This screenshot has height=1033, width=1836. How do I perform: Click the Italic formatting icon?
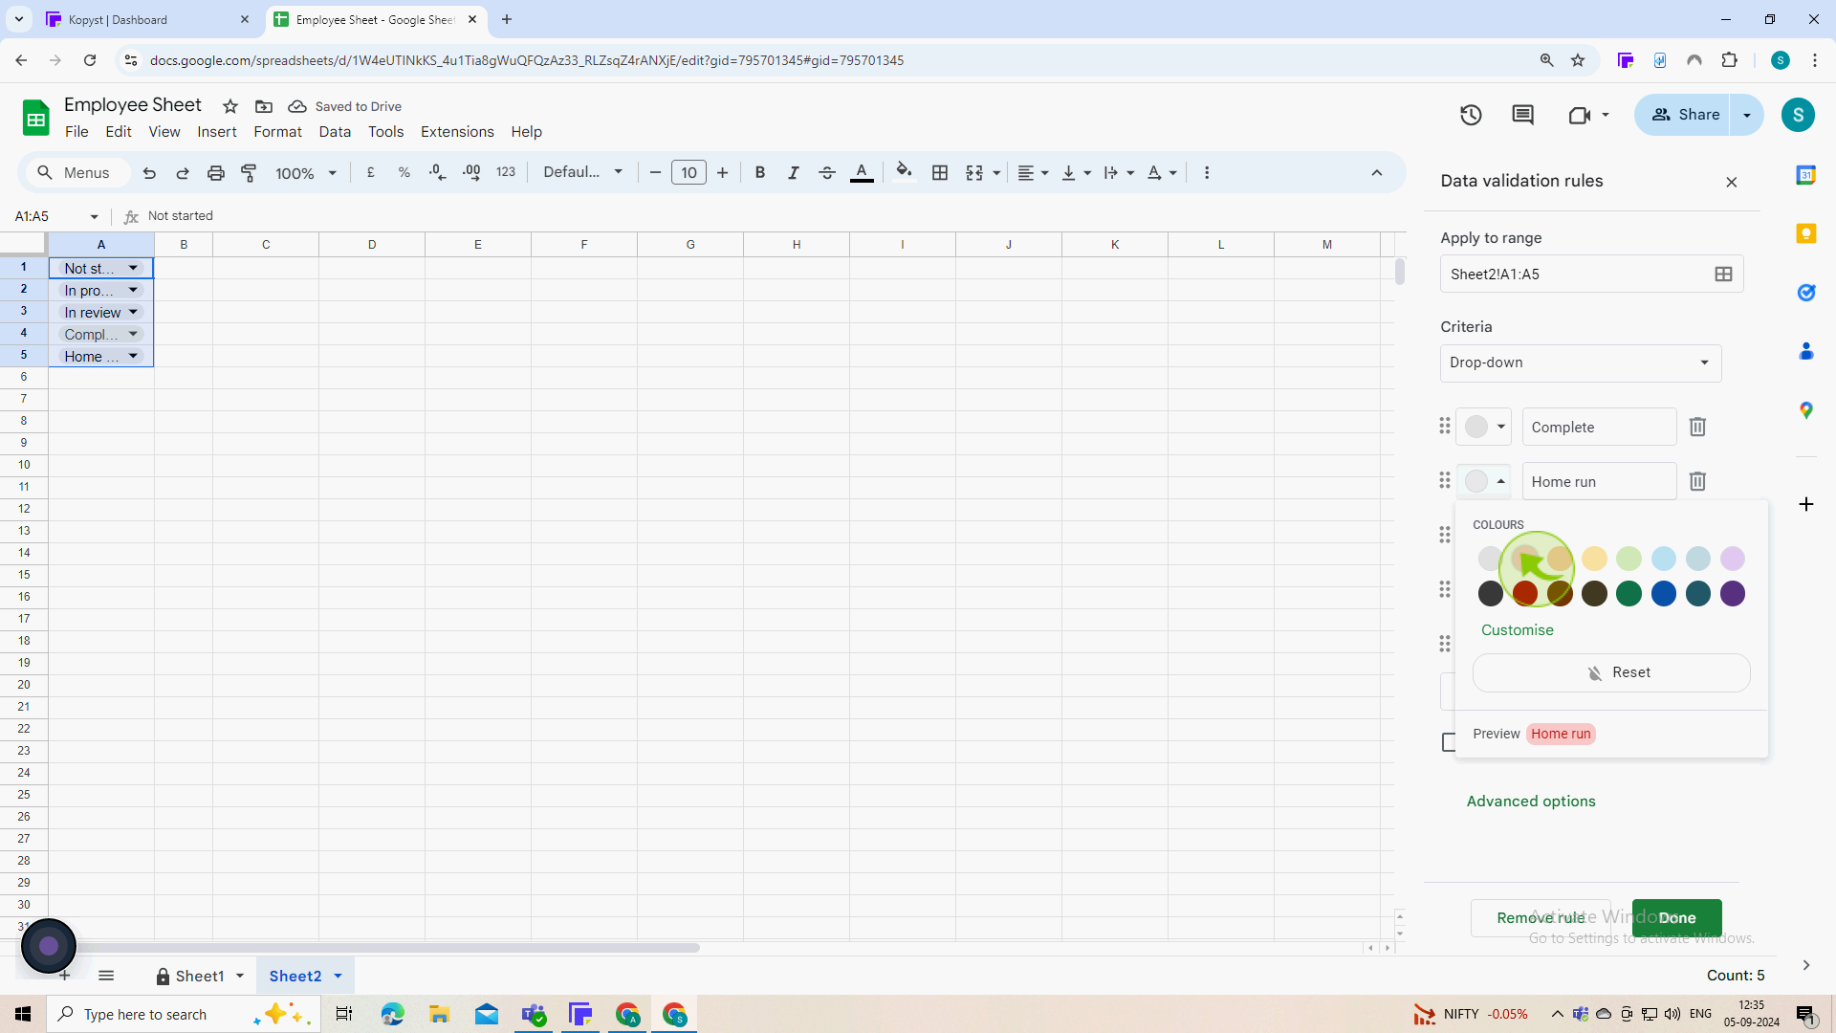tap(792, 173)
